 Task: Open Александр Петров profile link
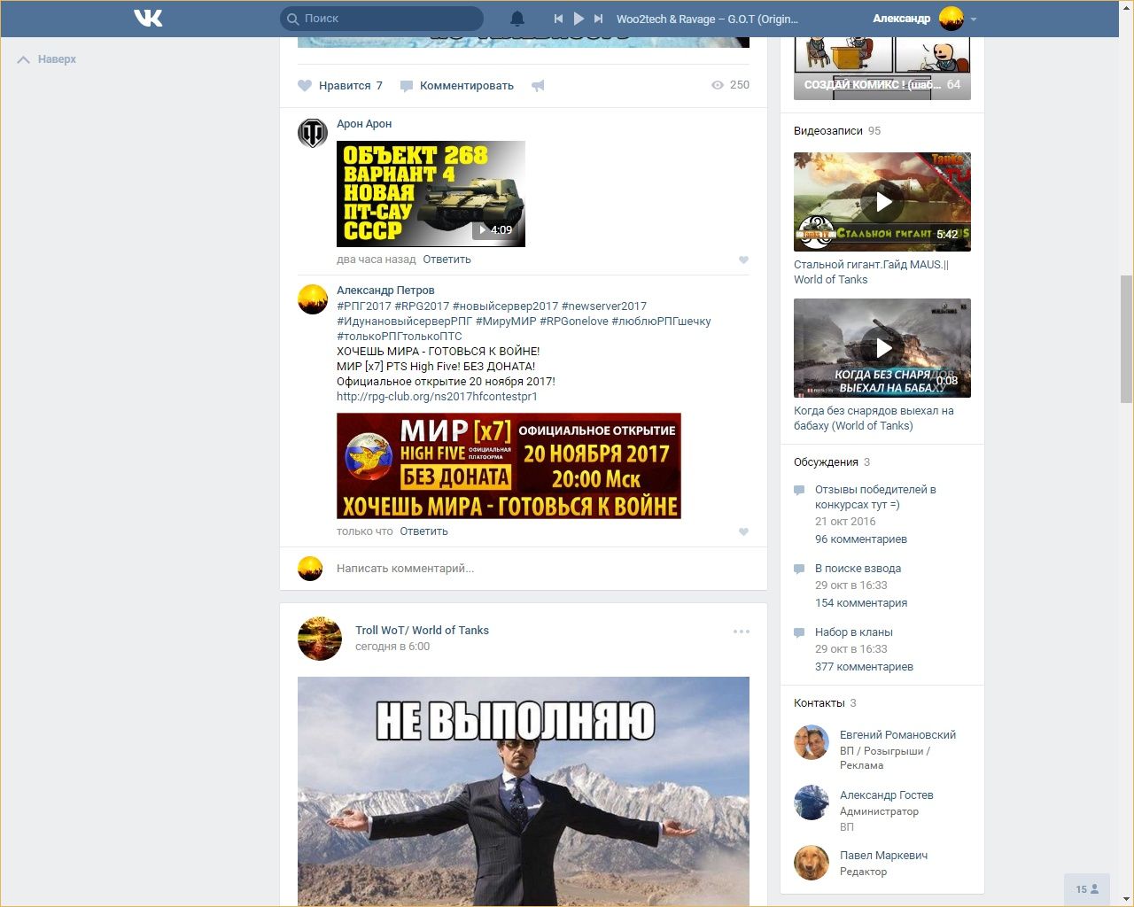(x=385, y=291)
